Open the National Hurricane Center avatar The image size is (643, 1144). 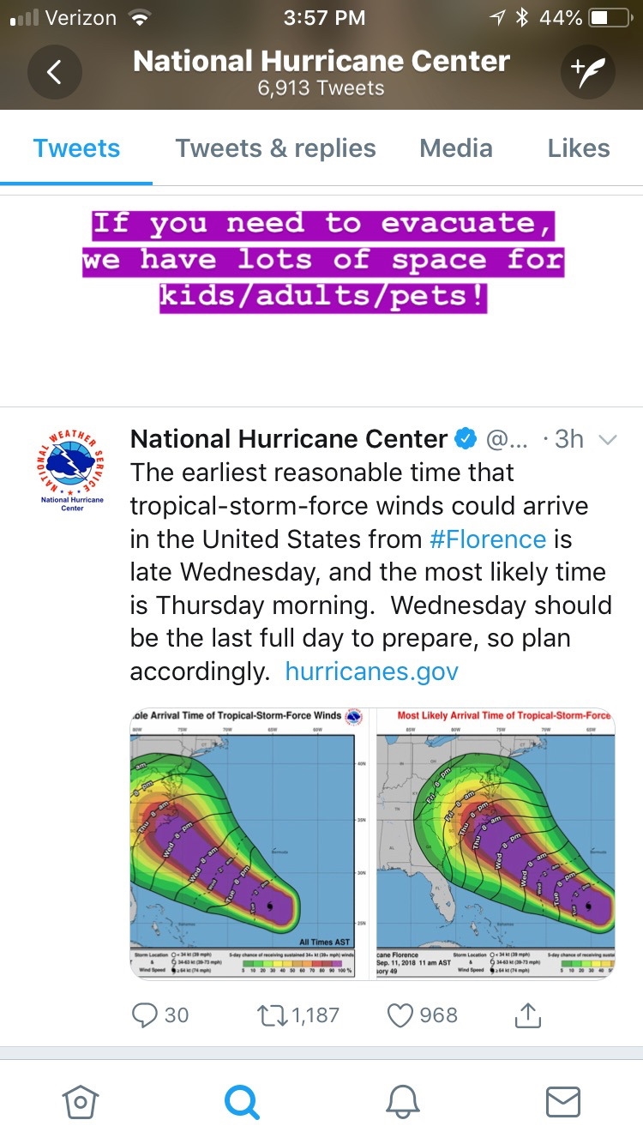tap(72, 469)
